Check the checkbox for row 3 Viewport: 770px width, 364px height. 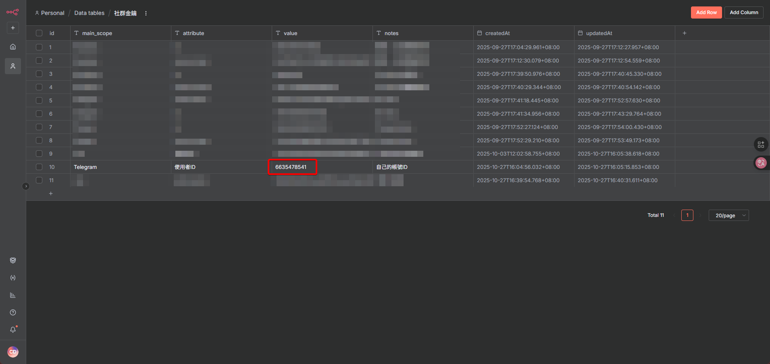click(x=39, y=74)
